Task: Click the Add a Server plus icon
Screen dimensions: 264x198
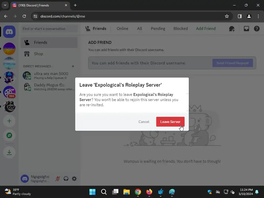Action: click(9, 121)
